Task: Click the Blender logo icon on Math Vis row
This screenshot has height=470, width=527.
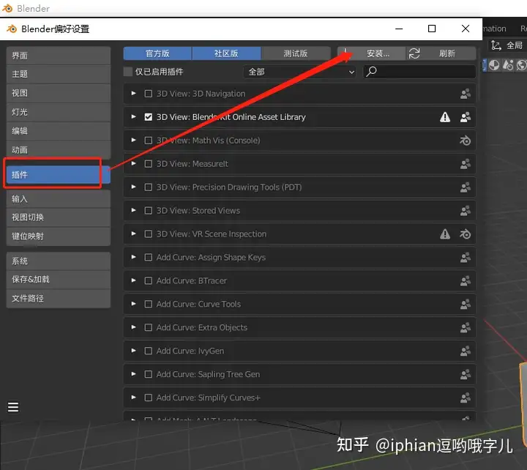Action: tap(466, 141)
